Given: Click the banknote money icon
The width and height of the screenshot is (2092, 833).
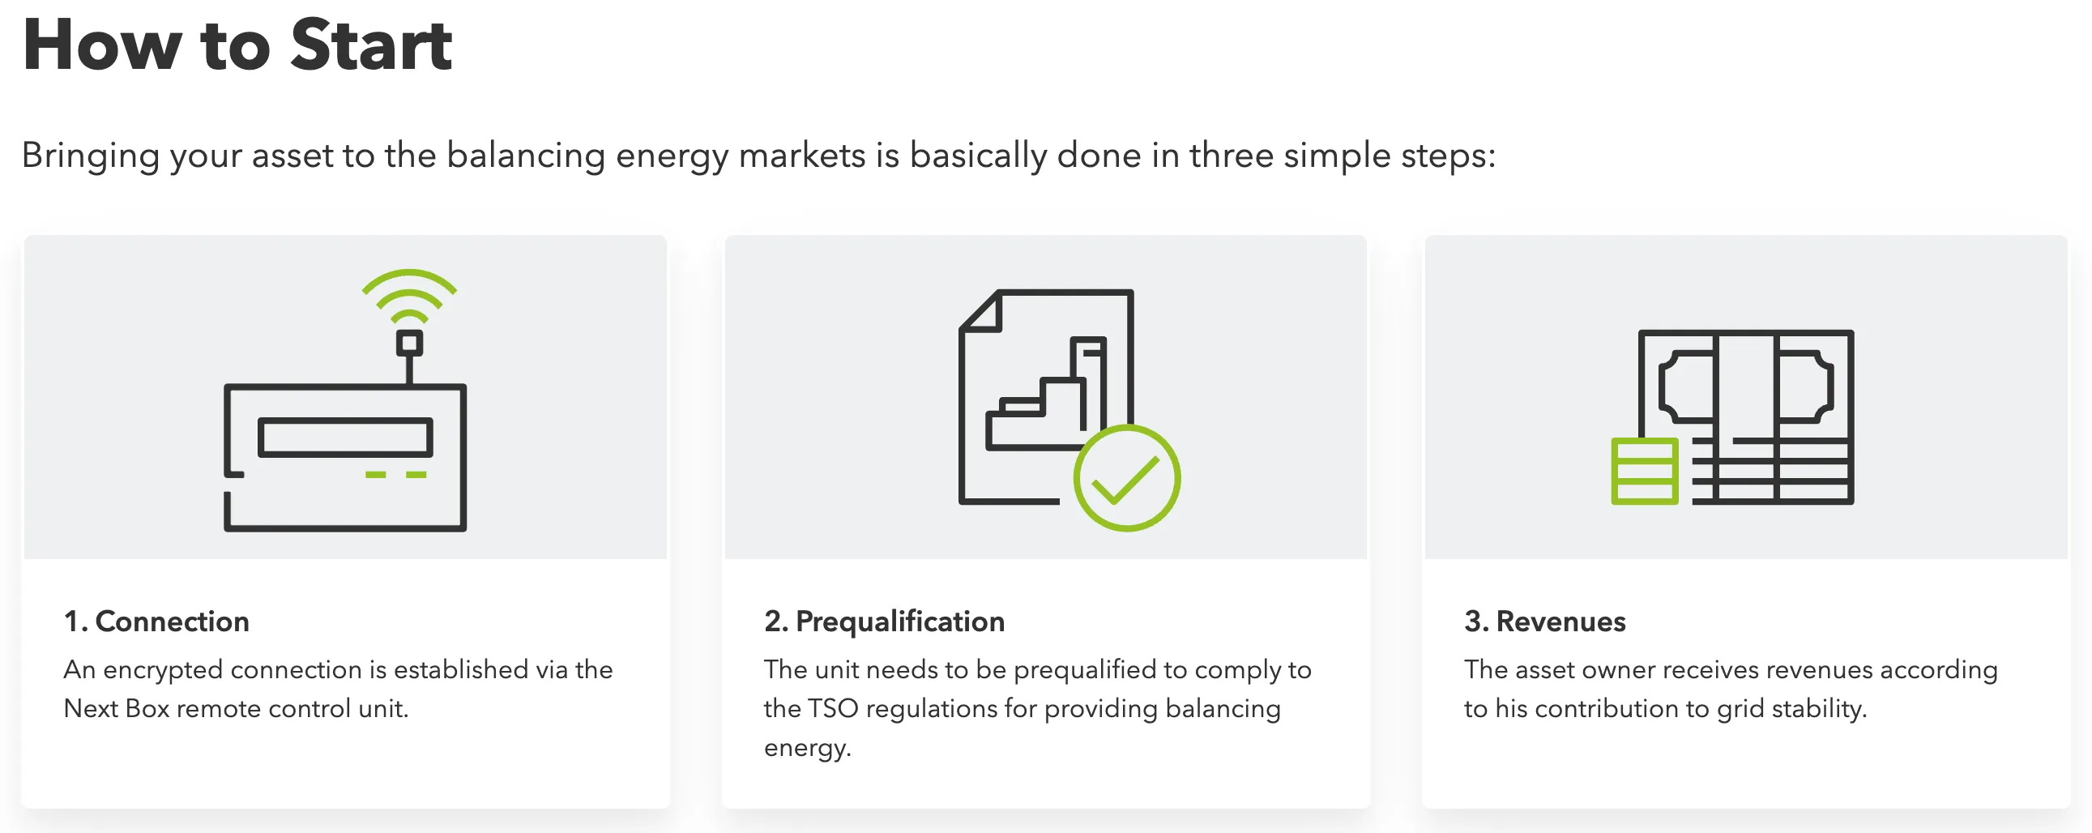Looking at the screenshot, I should (1745, 416).
